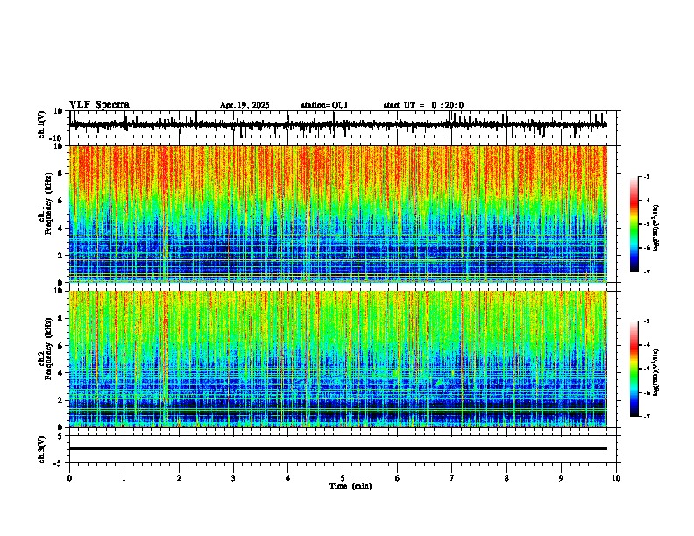694x536 pixels.
Task: Click the ch.1 "Frequency (kHz)" axis label
Action: 48,203
